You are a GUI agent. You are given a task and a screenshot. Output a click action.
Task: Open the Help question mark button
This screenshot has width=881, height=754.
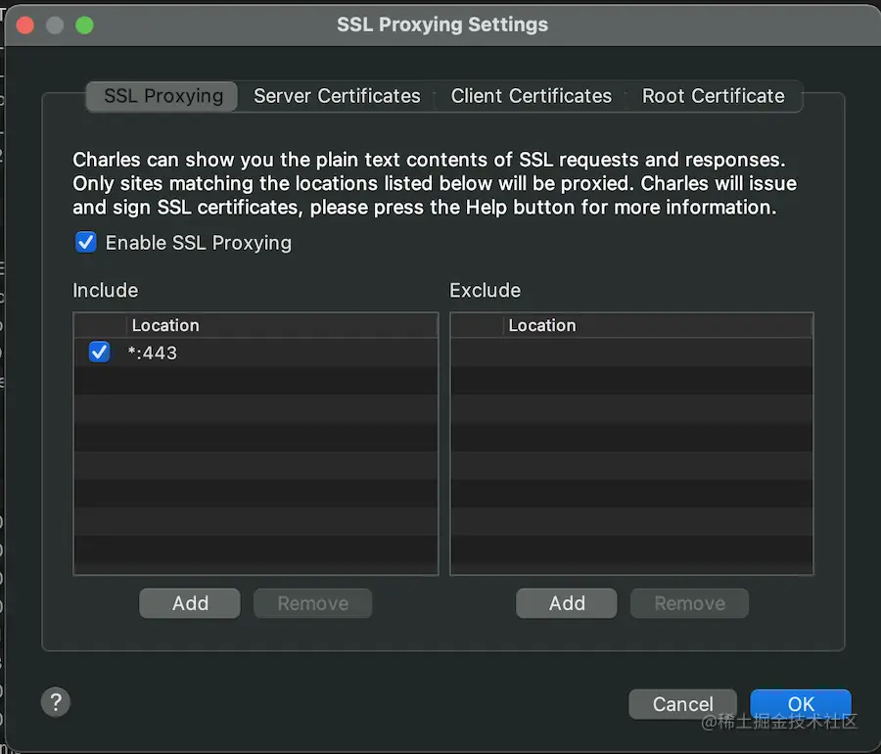click(56, 702)
